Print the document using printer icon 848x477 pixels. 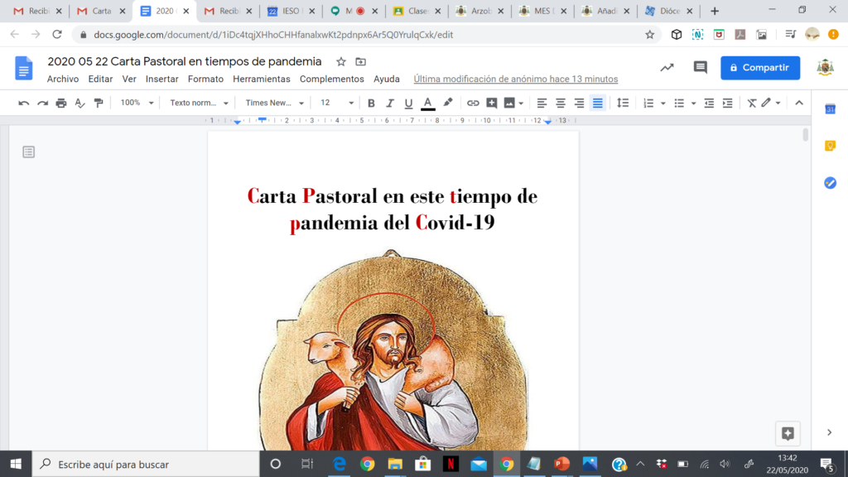click(61, 103)
